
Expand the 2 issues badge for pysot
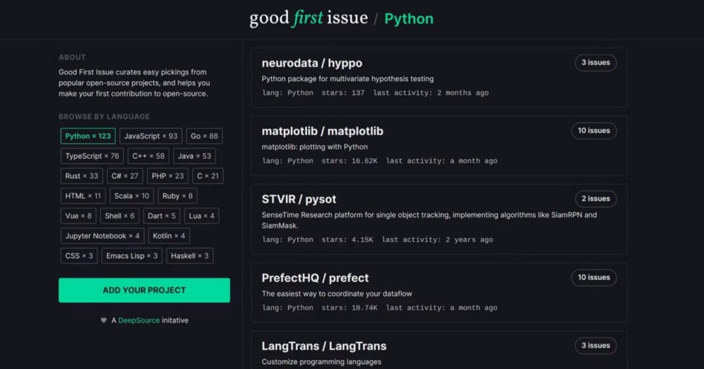point(596,199)
